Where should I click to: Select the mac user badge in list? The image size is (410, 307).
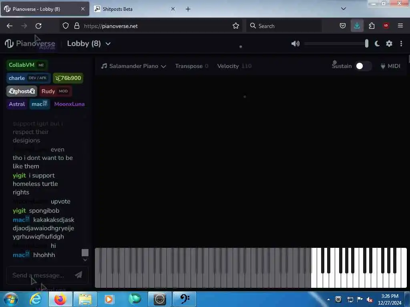click(40, 104)
